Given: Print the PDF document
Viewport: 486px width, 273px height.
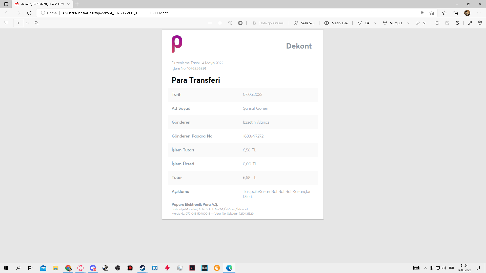Looking at the screenshot, I should pyautogui.click(x=437, y=23).
